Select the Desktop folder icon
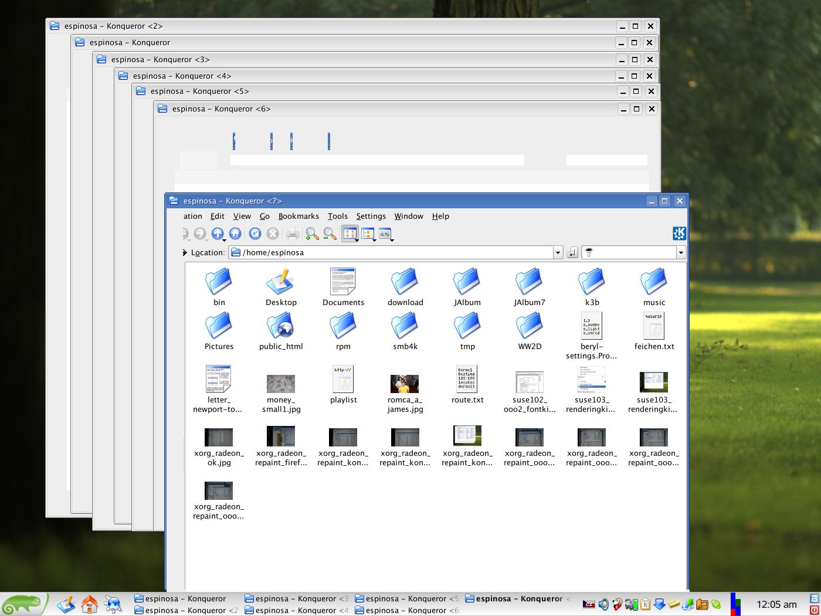This screenshot has height=616, width=821. (x=281, y=282)
